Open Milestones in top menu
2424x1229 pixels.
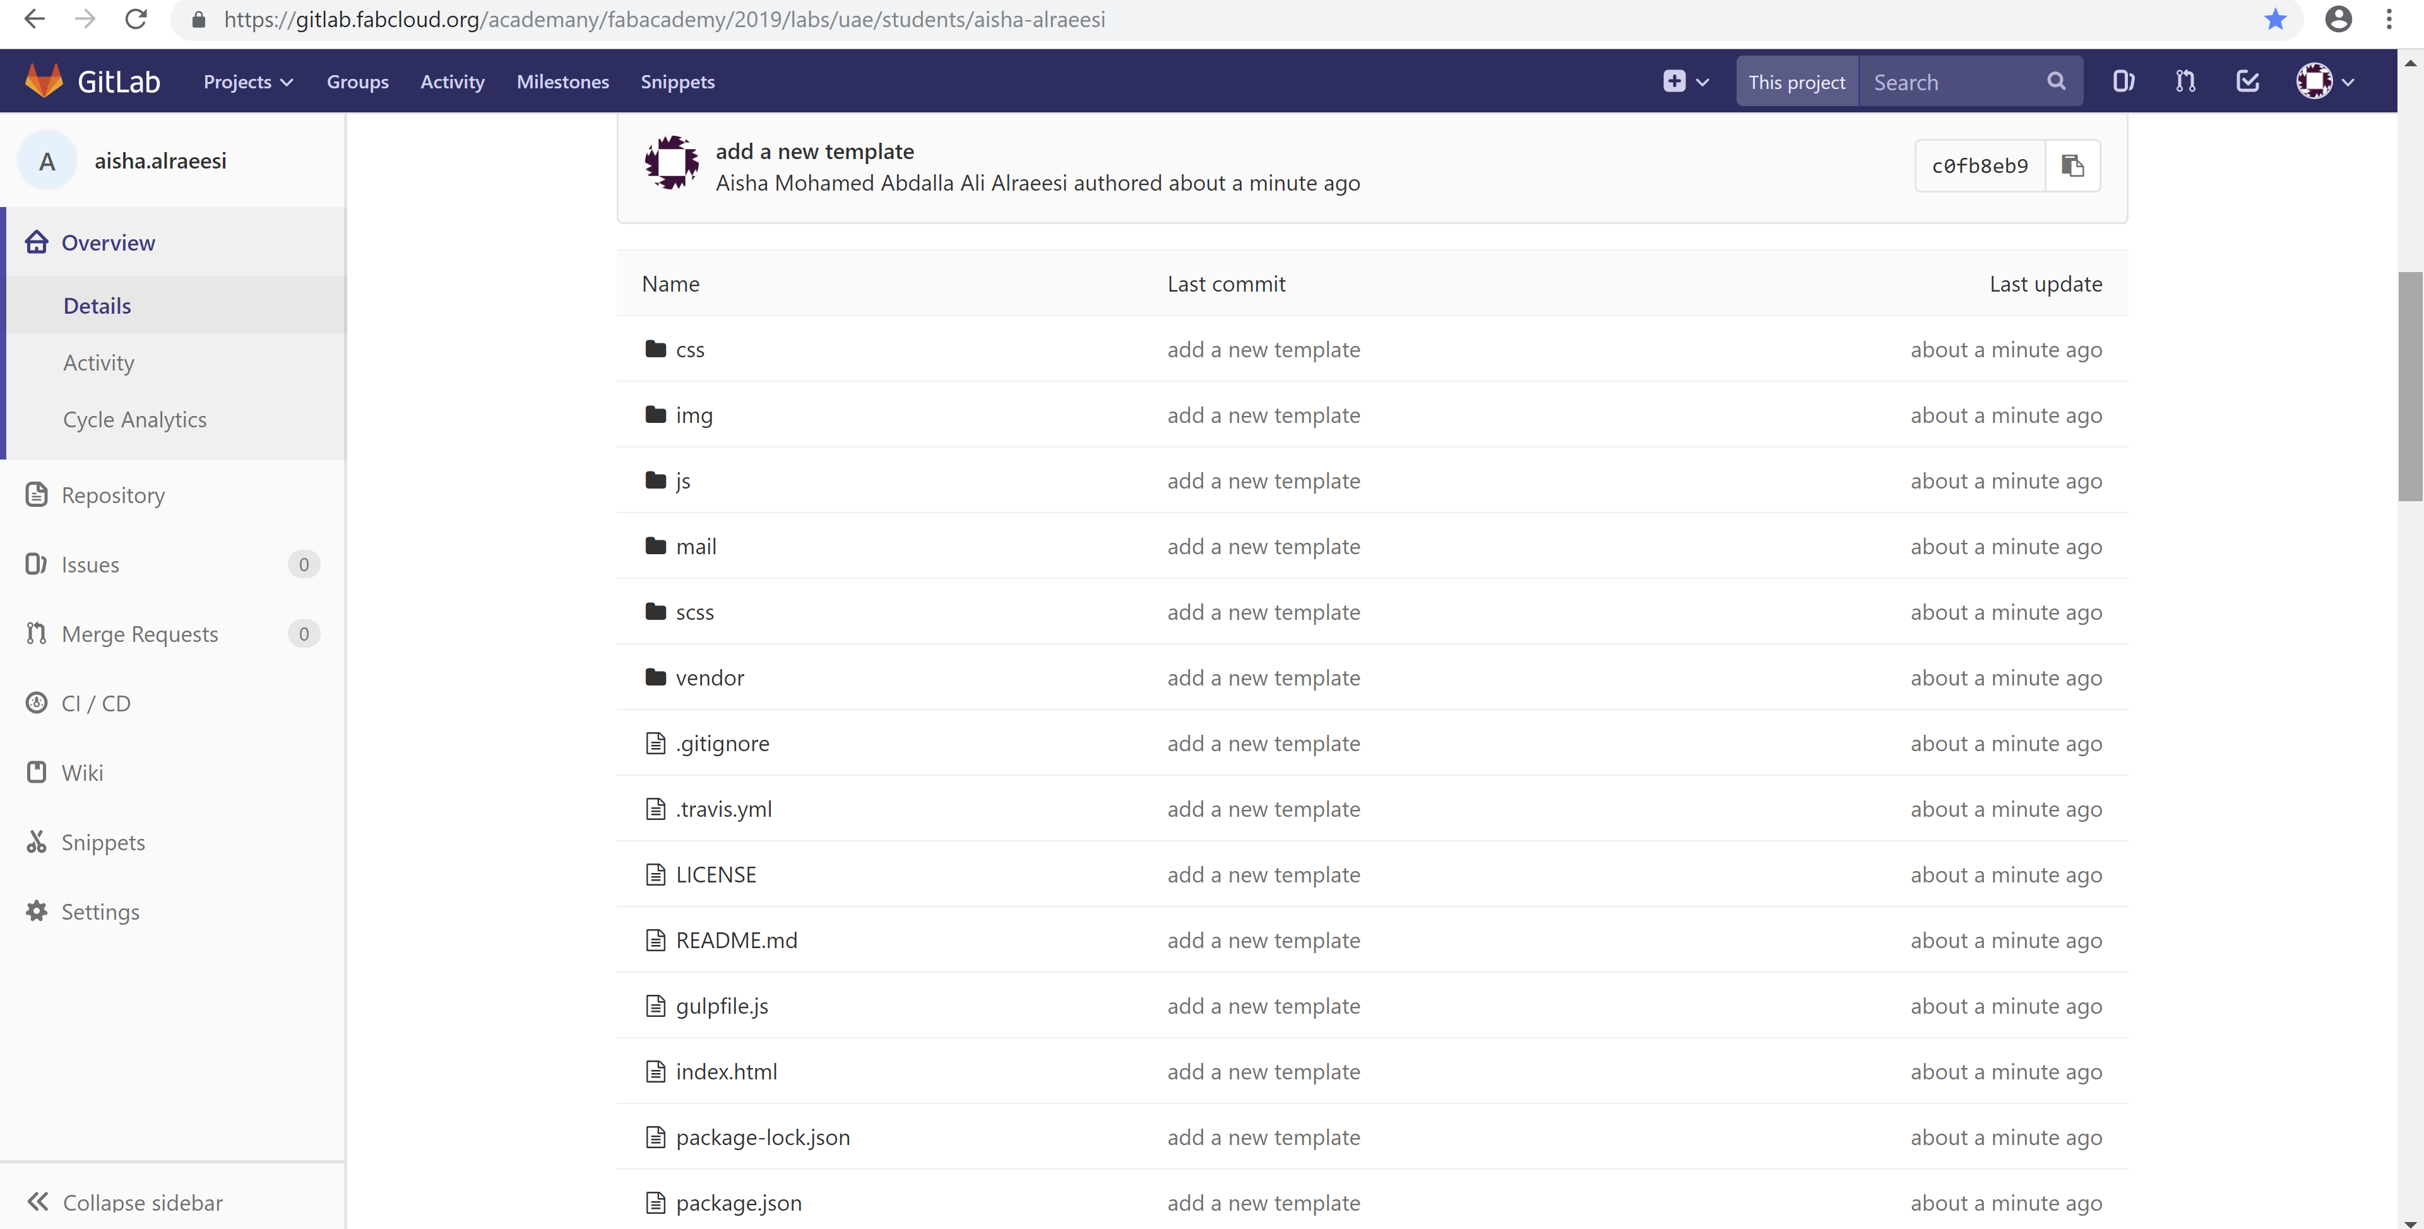tap(562, 82)
